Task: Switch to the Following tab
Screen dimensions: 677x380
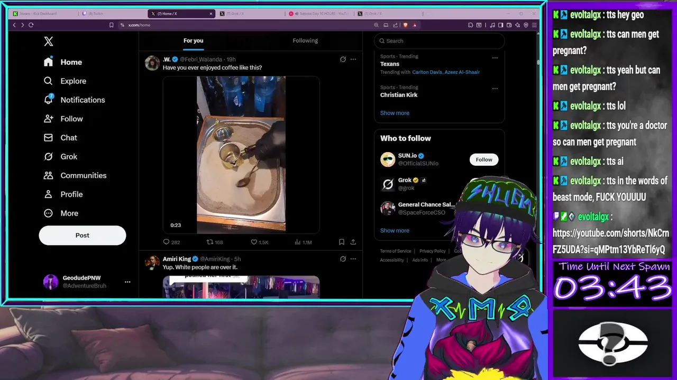Action: coord(305,41)
